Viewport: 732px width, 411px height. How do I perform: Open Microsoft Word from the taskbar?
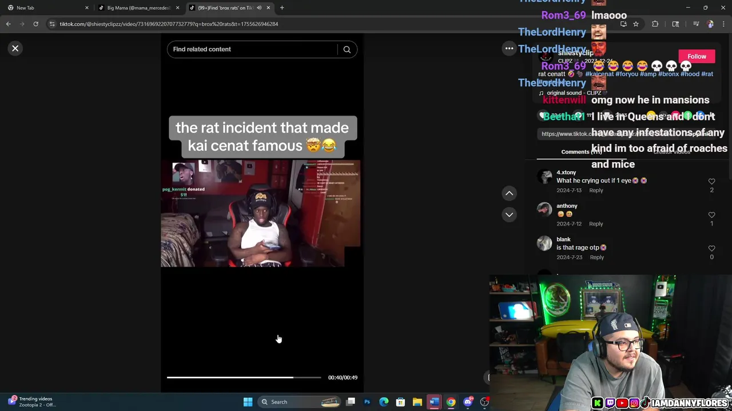click(x=434, y=402)
